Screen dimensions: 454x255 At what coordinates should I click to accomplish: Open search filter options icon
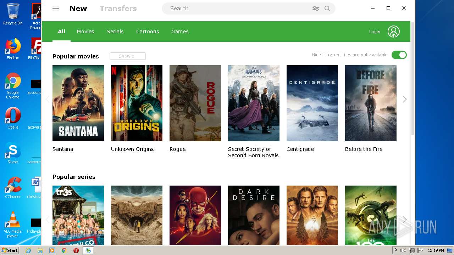[316, 8]
